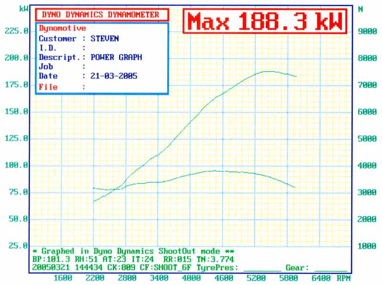Click the Dynomotive heading in info panel
The width and height of the screenshot is (382, 285).
point(62,29)
